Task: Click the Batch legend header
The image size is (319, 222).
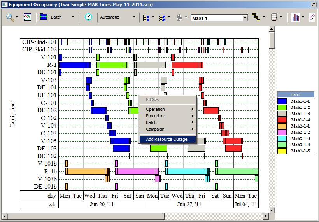Action: click(x=296, y=94)
